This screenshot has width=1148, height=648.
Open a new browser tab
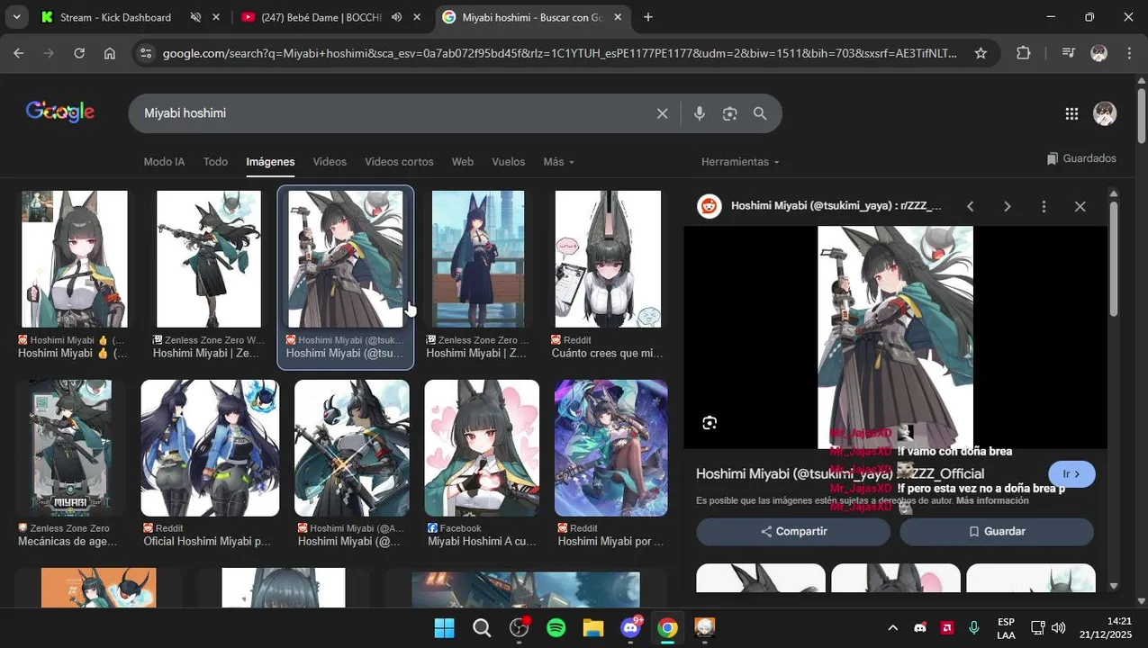[x=648, y=17]
